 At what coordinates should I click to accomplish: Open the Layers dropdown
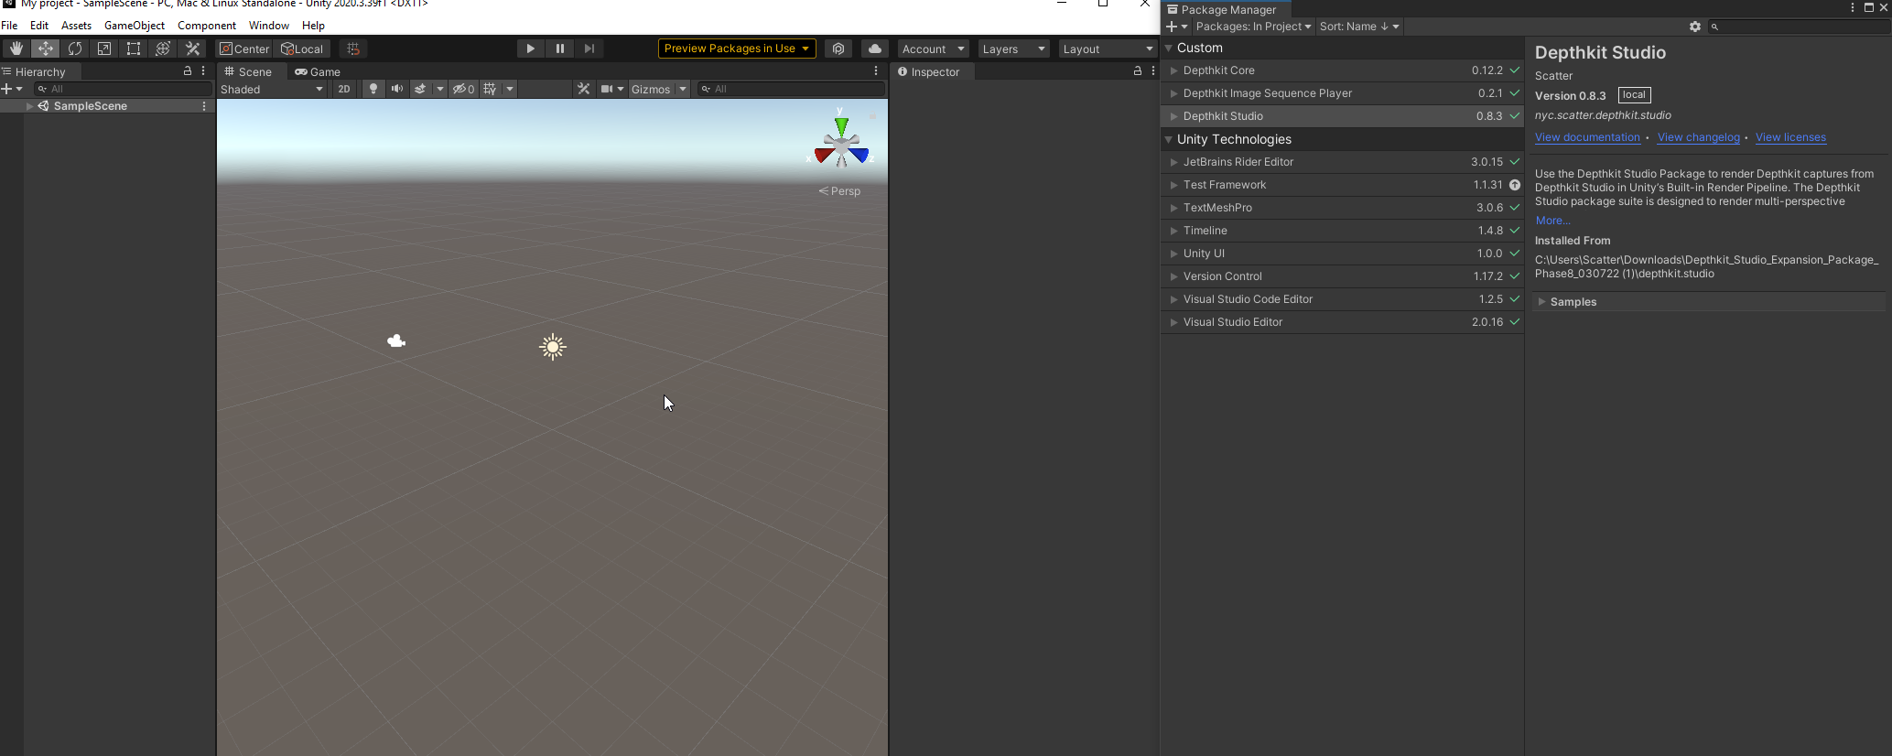(1012, 49)
